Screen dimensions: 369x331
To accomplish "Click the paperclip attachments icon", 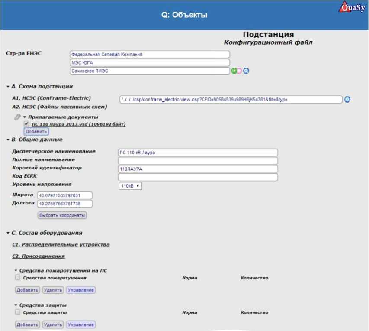I will pos(17,117).
